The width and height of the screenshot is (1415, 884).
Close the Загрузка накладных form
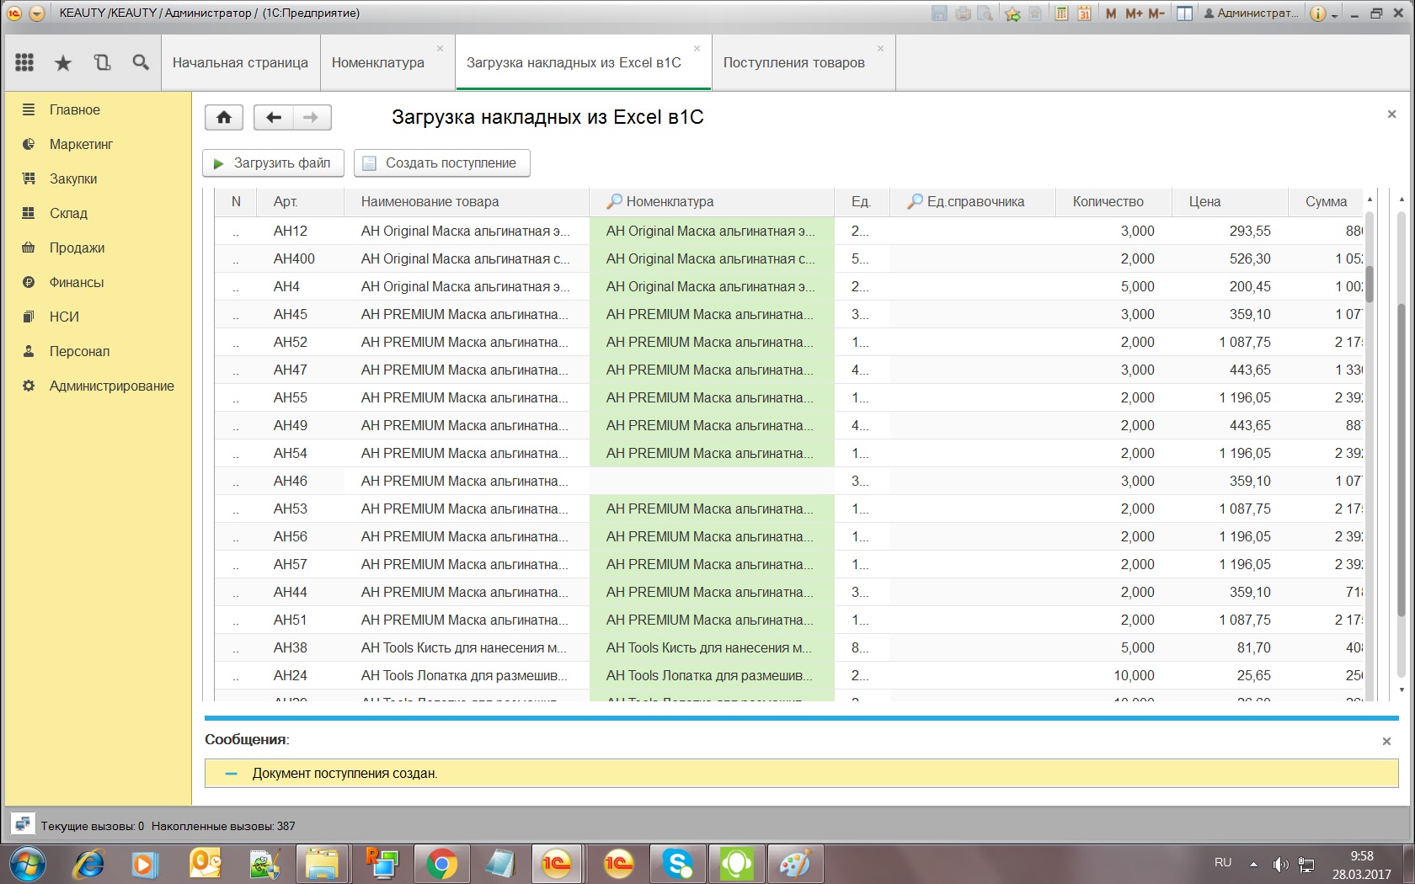[1391, 114]
